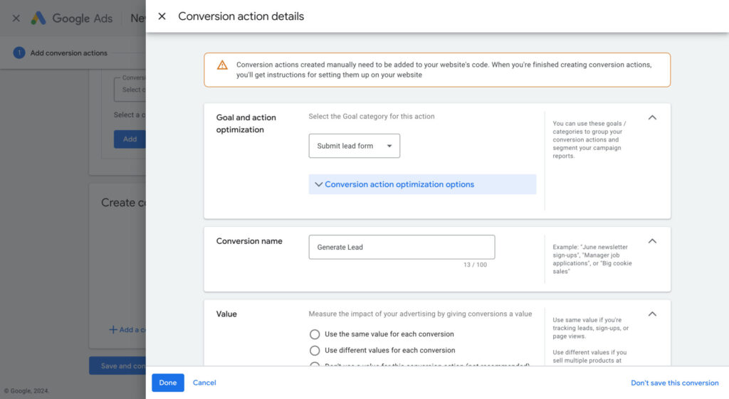This screenshot has height=399, width=729.
Task: Select Use the same value for each conversion
Action: click(315, 334)
